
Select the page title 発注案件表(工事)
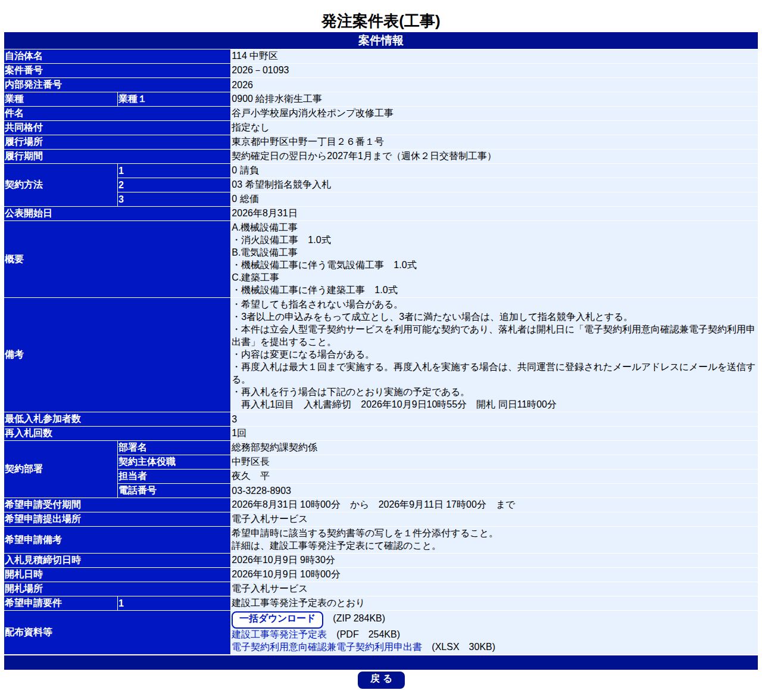tap(381, 21)
